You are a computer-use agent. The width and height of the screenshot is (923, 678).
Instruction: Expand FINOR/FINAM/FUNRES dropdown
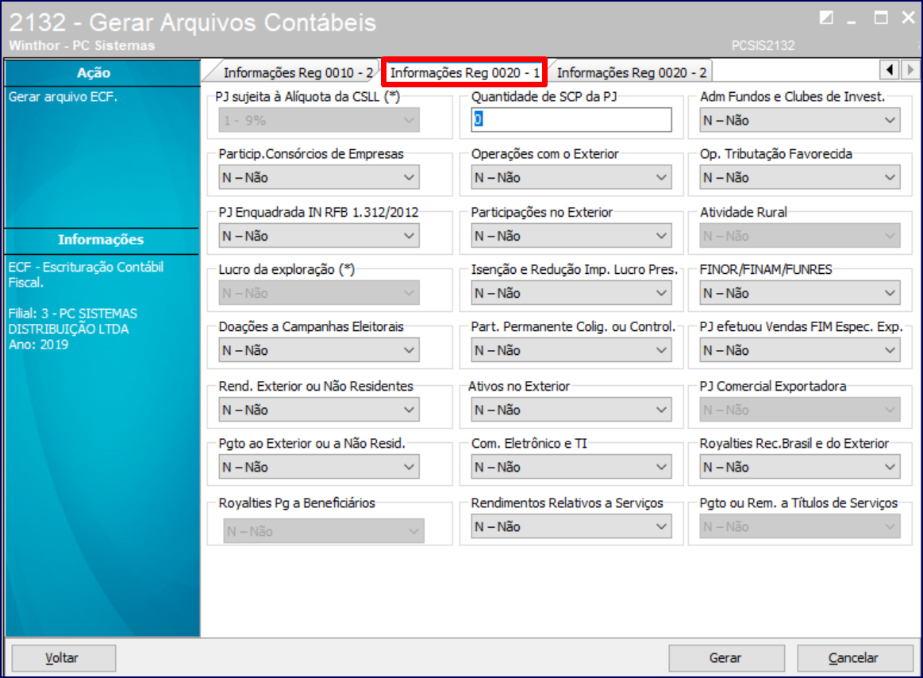point(799,293)
